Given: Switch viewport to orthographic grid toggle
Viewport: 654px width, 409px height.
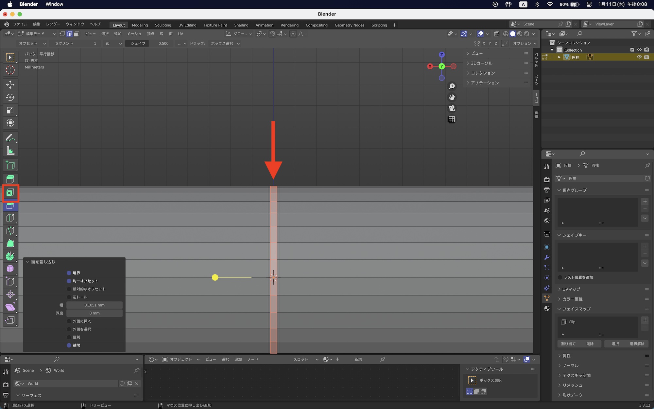Looking at the screenshot, I should [452, 119].
